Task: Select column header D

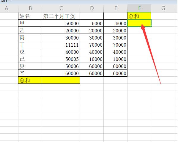Action: point(92,8)
